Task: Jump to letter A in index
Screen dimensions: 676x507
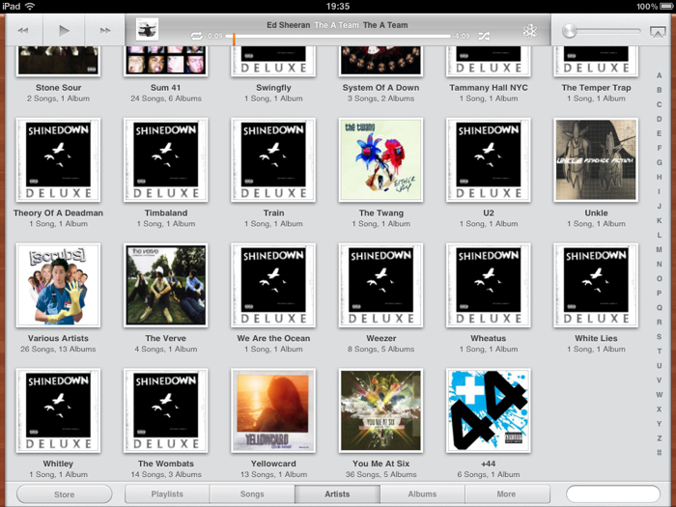Action: [x=659, y=75]
